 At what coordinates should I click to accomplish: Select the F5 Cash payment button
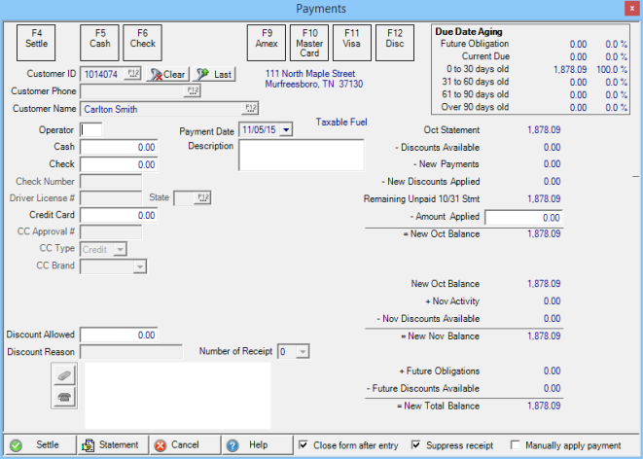[x=99, y=38]
